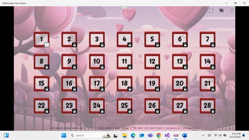
Task: Choose level 12 tile
Action: [x=152, y=61]
